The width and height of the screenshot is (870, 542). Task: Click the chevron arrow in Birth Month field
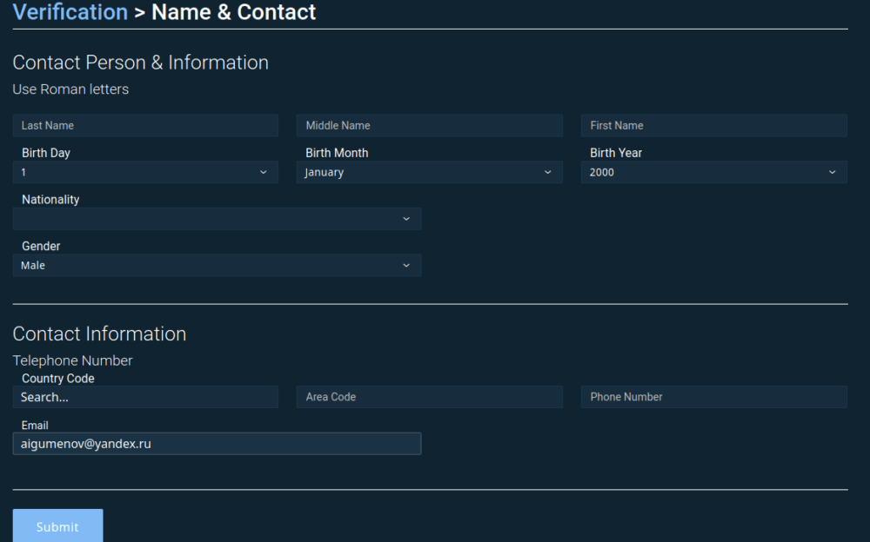pyautogui.click(x=547, y=173)
